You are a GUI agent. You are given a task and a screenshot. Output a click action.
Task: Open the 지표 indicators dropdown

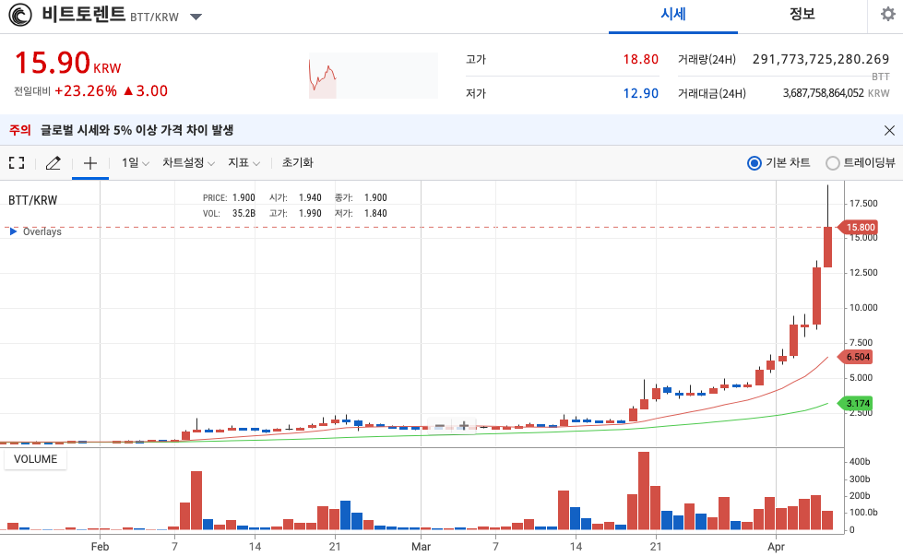pyautogui.click(x=244, y=163)
